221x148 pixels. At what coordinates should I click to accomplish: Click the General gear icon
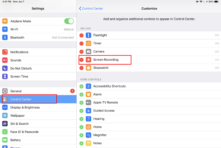tap(5, 91)
